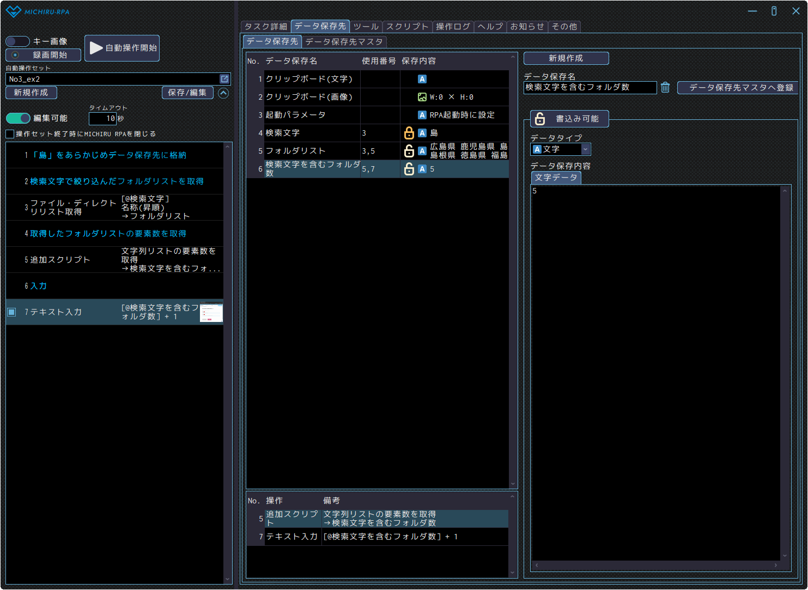Collapse the operation set panel with chevron
The image size is (808, 590).
coord(223,93)
